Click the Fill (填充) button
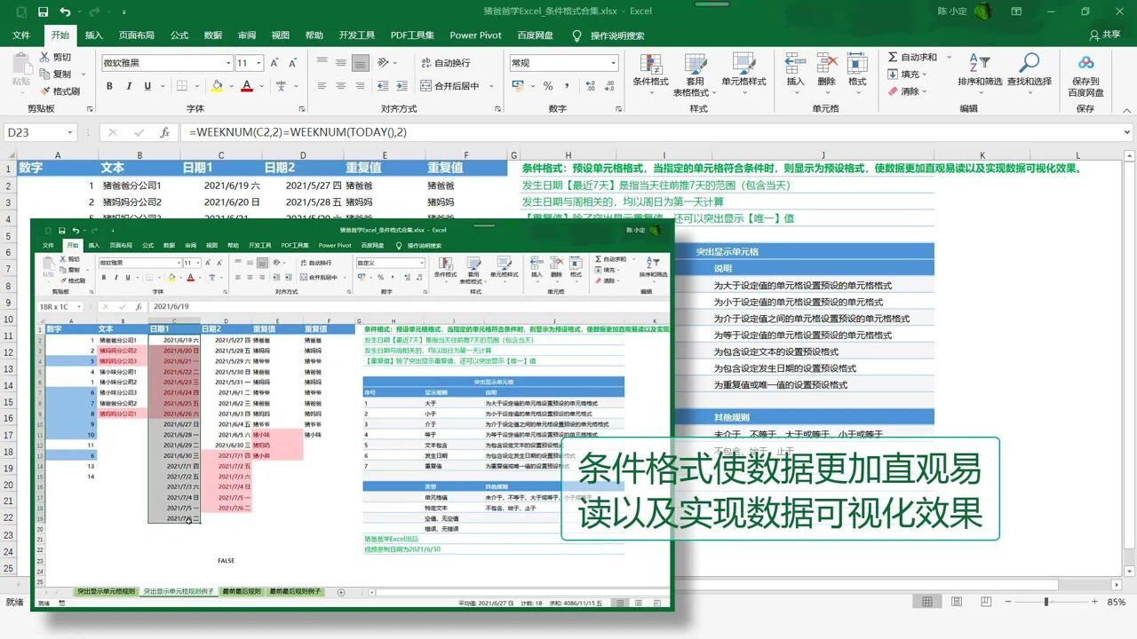Viewport: 1137px width, 639px height. [908, 75]
